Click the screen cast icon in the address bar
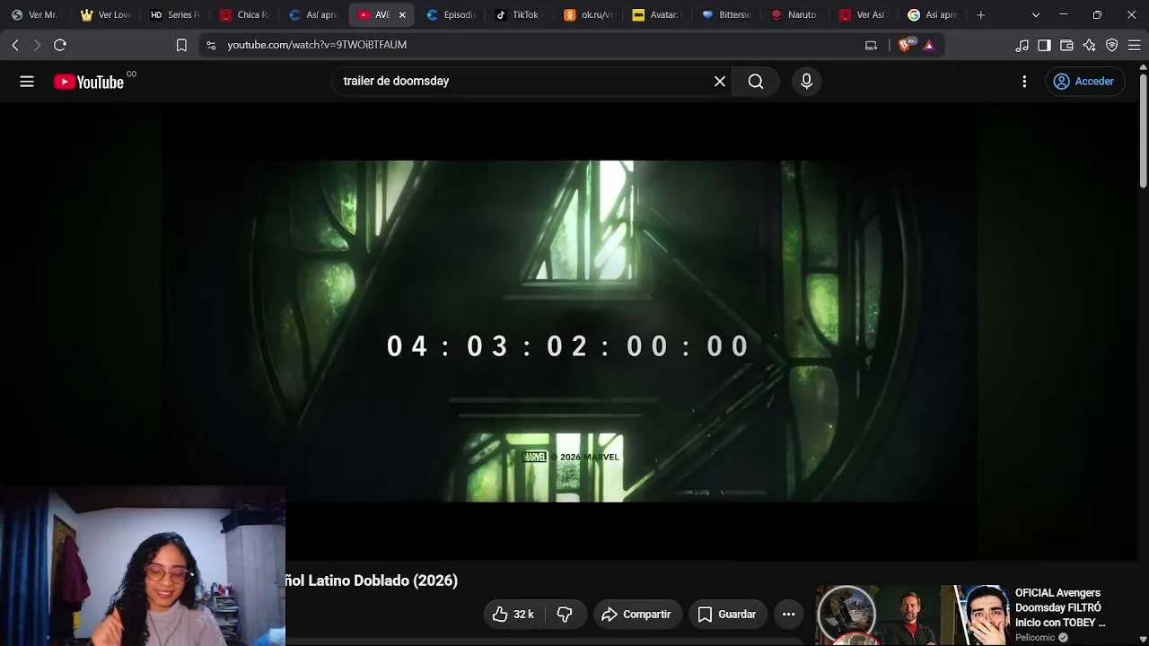The width and height of the screenshot is (1149, 646). coord(871,45)
